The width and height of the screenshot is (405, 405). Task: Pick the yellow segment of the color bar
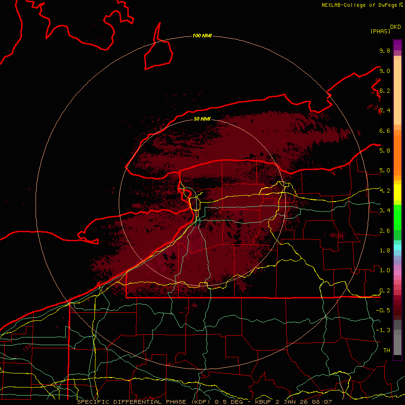tap(397, 193)
